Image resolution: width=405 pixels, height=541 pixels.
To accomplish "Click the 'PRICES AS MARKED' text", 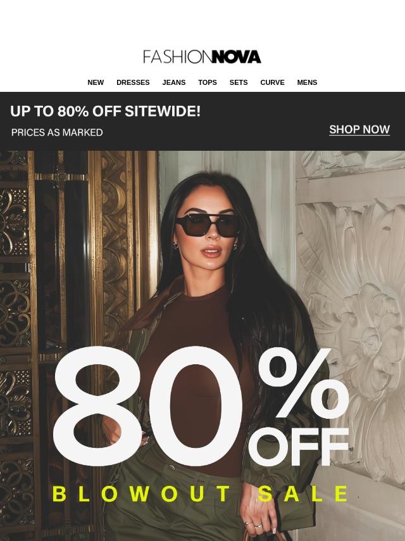I will tap(57, 132).
